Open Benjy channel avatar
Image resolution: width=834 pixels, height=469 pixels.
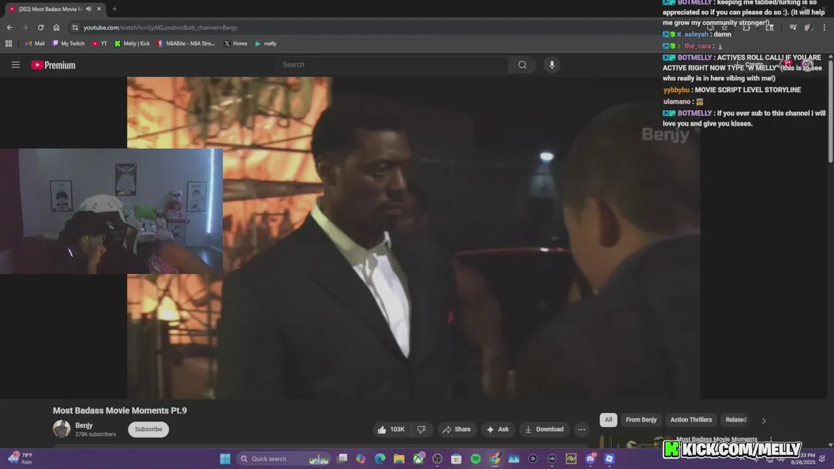(x=61, y=429)
